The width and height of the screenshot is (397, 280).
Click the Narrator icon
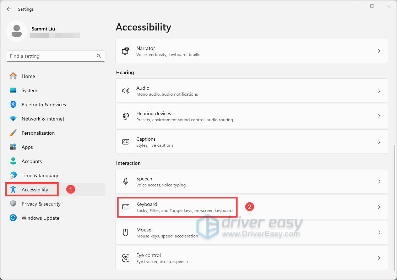coord(125,51)
